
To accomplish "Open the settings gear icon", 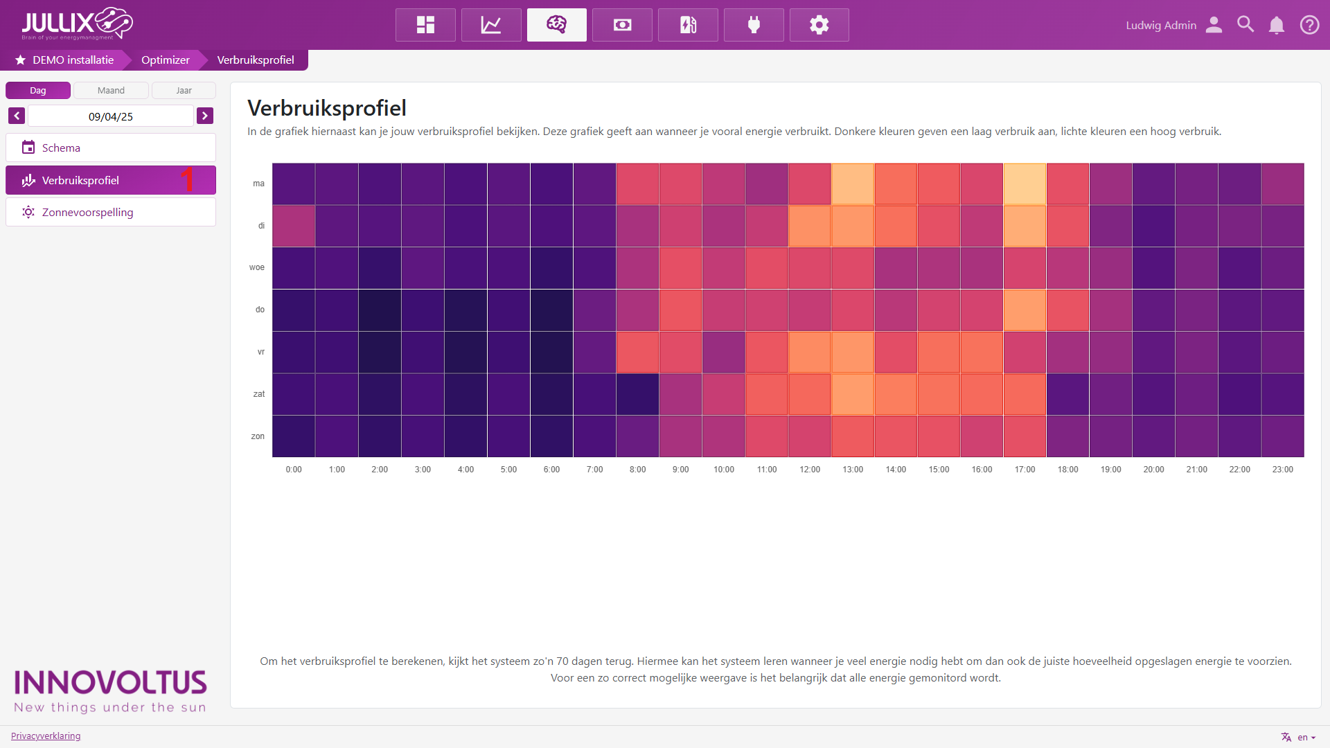I will [x=819, y=25].
